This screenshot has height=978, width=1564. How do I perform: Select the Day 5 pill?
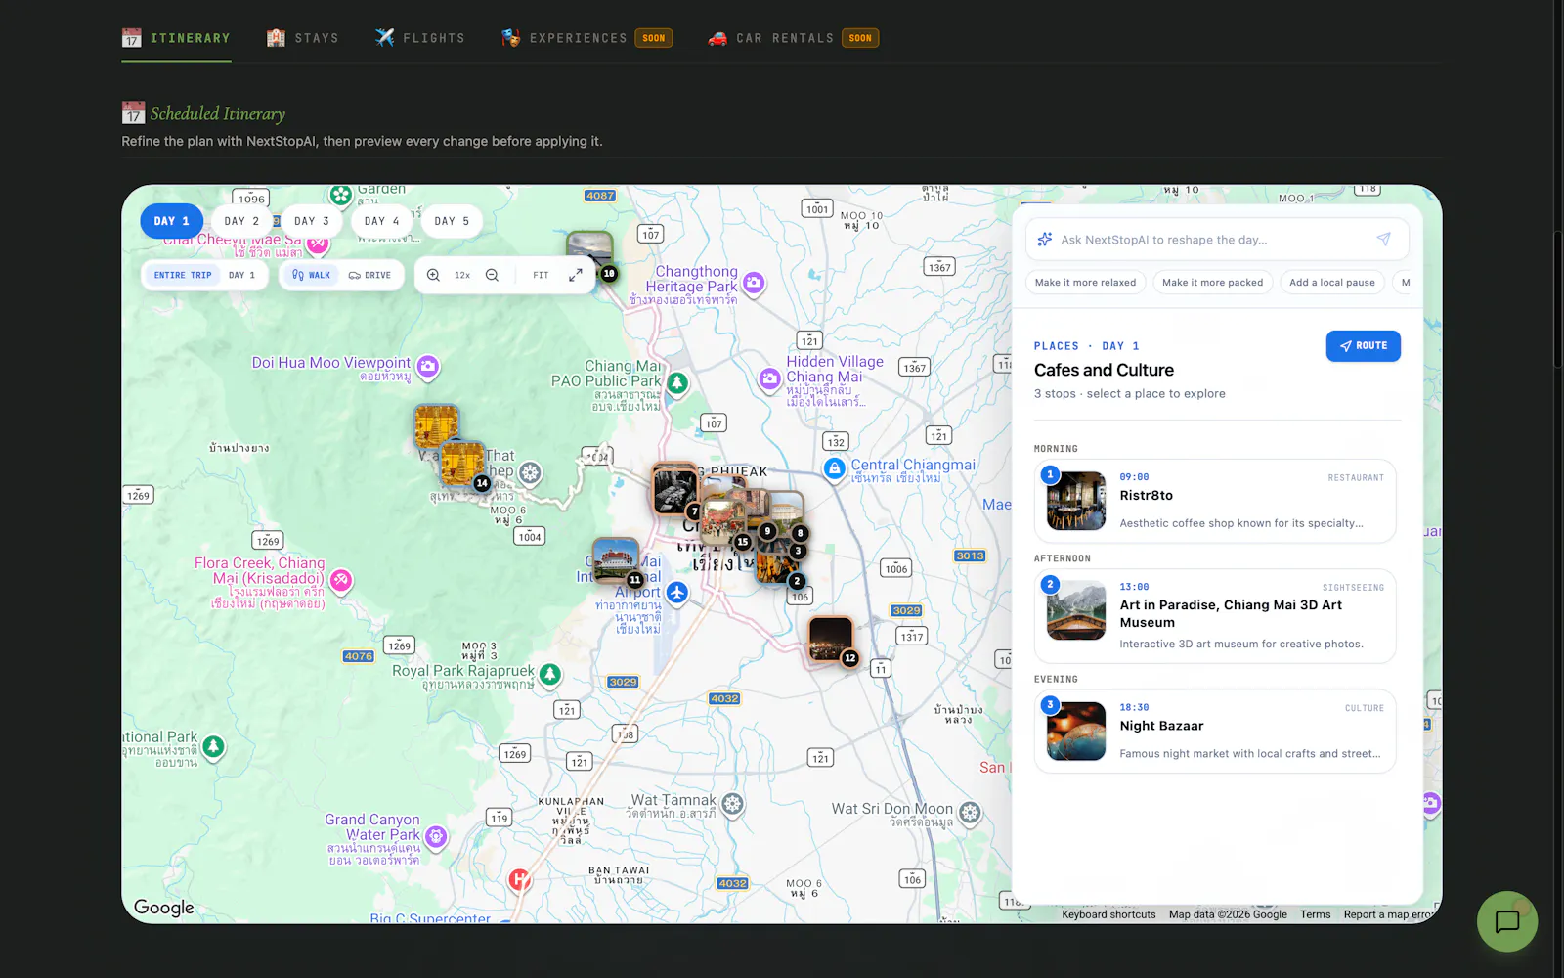[x=452, y=221]
